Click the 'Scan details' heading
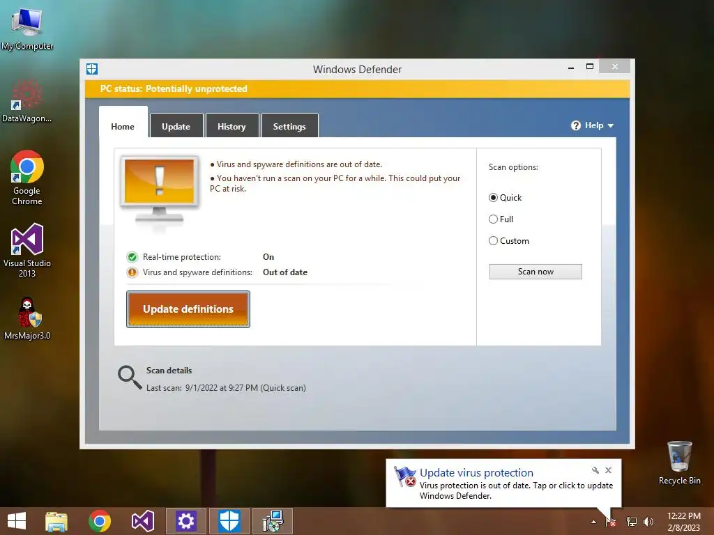The image size is (714, 535). point(169,371)
